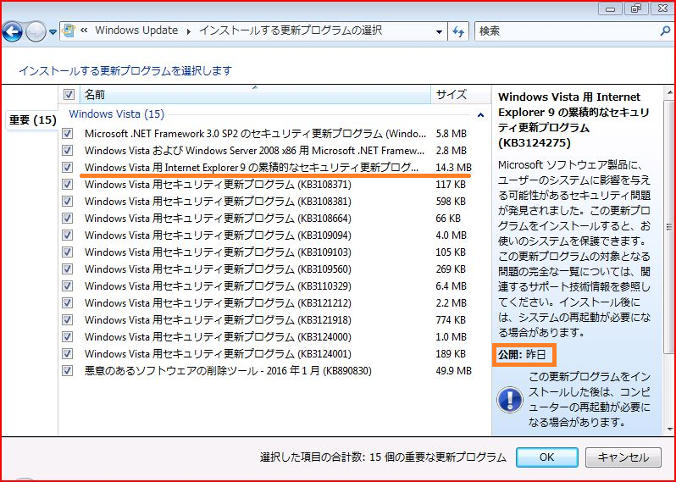The width and height of the screenshot is (676, 482).
Task: Click the キャンセル button
Action: (623, 457)
